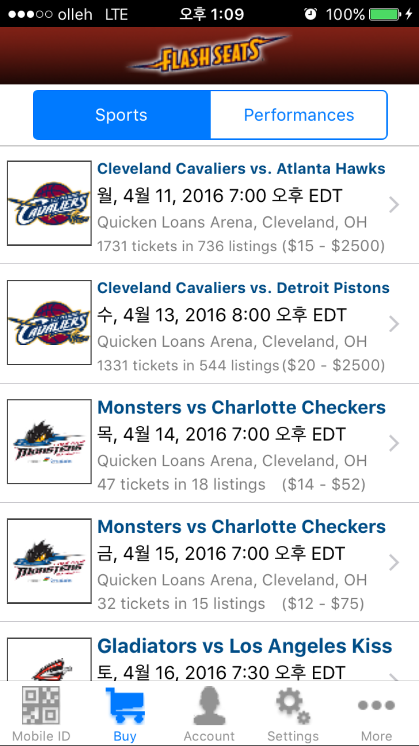Open chevron for April 15 Monsters game
The width and height of the screenshot is (419, 746).
(x=394, y=563)
